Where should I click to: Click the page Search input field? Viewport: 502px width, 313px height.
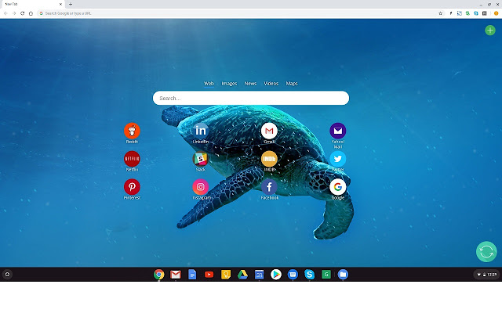click(251, 98)
